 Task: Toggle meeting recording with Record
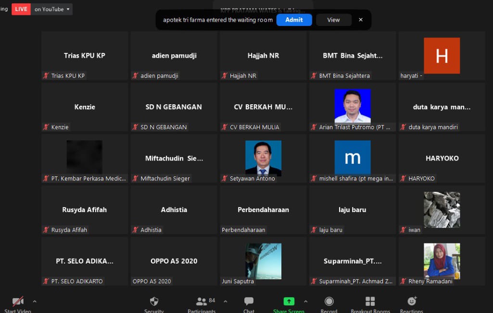329,301
